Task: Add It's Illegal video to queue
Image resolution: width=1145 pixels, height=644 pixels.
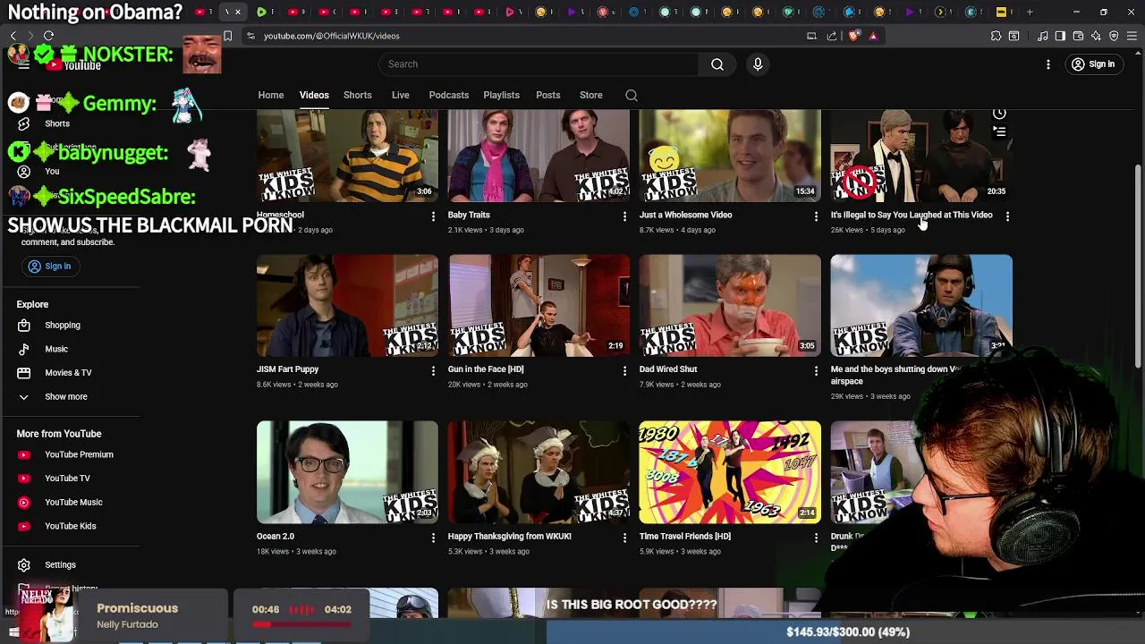Action: 999,131
